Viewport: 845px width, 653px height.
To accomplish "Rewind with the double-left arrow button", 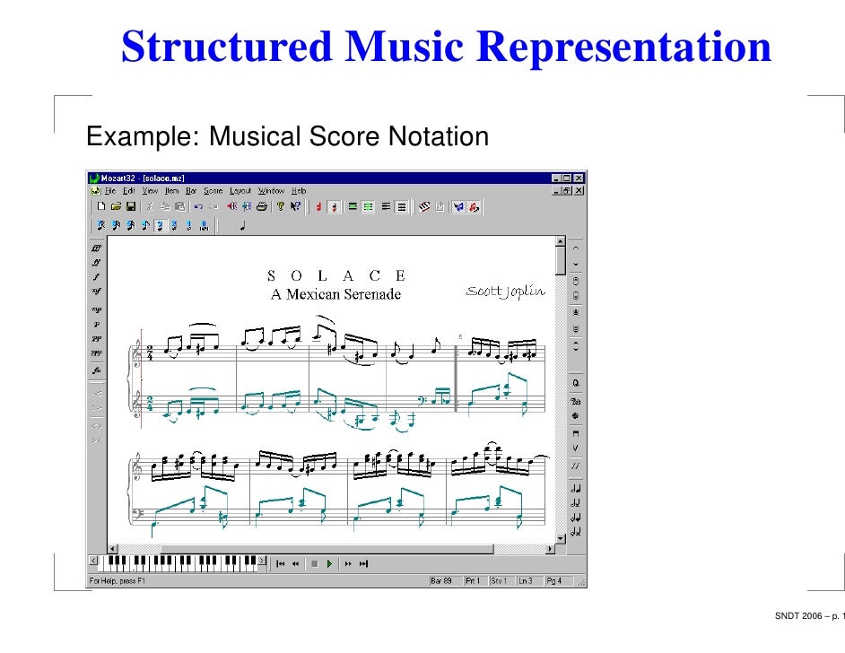I will click(295, 564).
